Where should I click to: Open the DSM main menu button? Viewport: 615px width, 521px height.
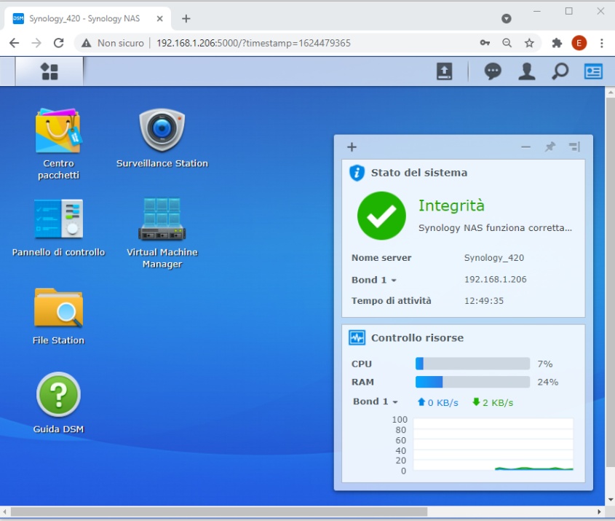click(49, 71)
